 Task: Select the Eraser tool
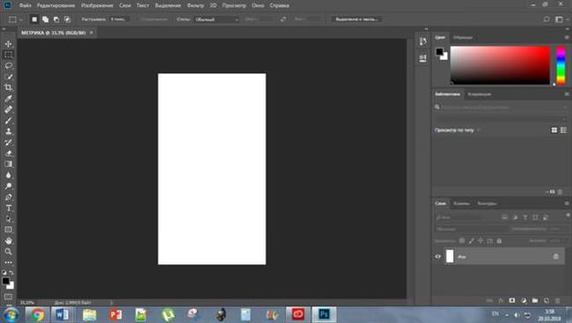9,153
